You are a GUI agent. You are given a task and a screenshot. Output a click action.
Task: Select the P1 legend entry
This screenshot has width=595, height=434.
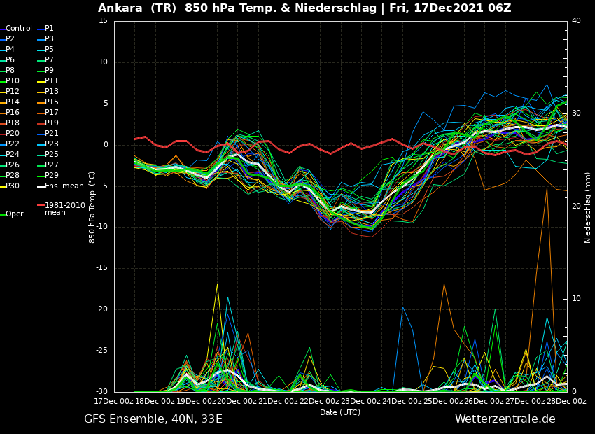(x=45, y=29)
